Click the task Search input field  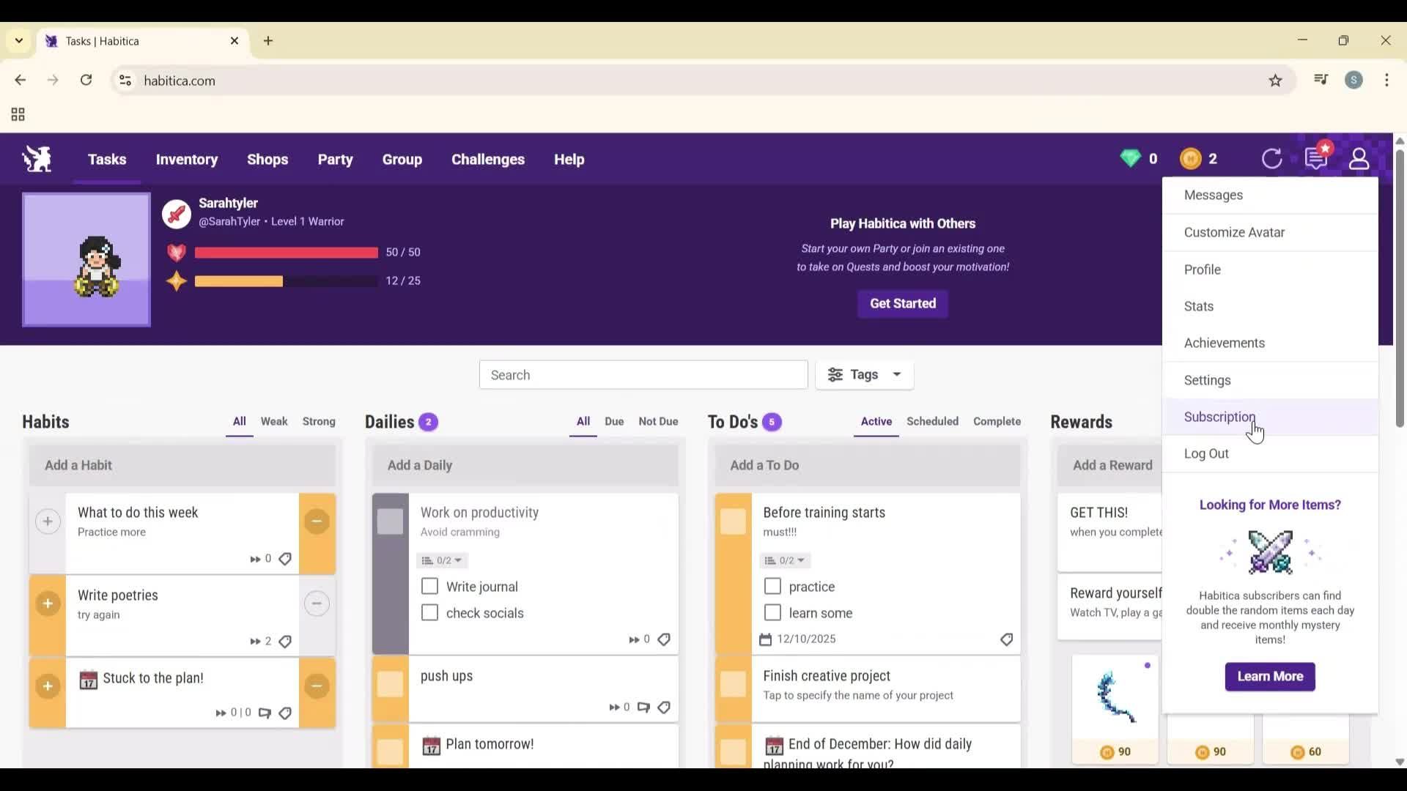(643, 374)
